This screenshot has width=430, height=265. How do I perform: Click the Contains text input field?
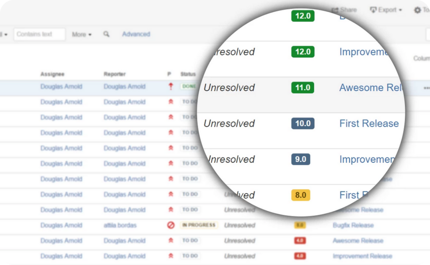(x=39, y=34)
